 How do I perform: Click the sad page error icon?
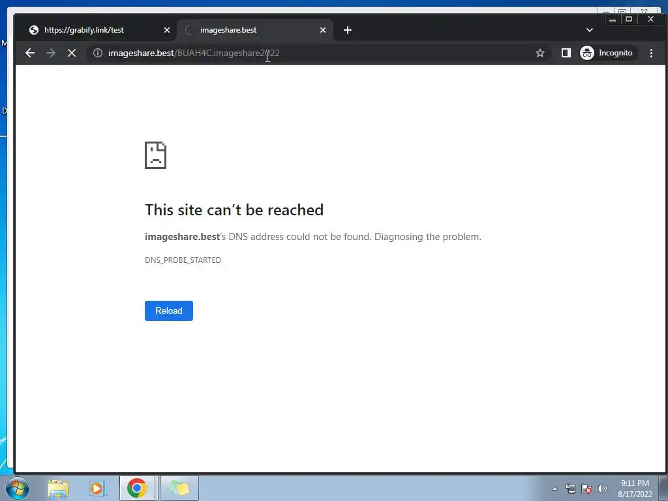click(x=155, y=155)
